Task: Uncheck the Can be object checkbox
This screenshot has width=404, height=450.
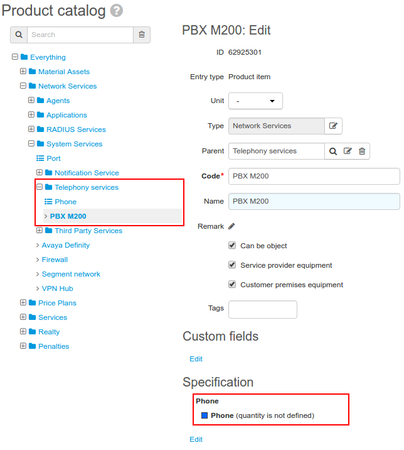Action: [x=232, y=245]
